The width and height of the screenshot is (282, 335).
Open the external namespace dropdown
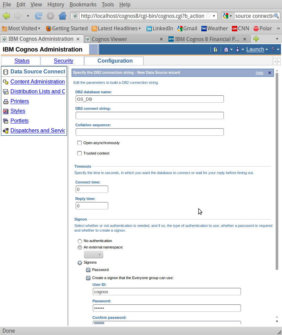click(93, 255)
